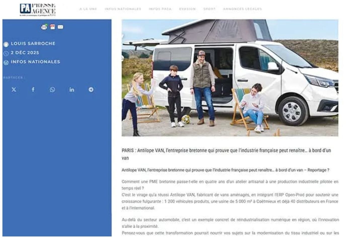The height and width of the screenshot is (248, 347).
Task: Click paragraph starting Au-delà du secteur automobile
Action: [230, 223]
